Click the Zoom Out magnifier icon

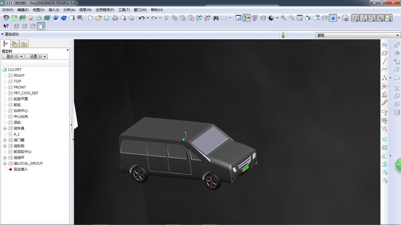click(292, 18)
